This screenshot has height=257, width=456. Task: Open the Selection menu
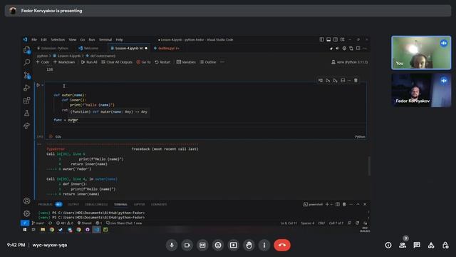(58, 40)
